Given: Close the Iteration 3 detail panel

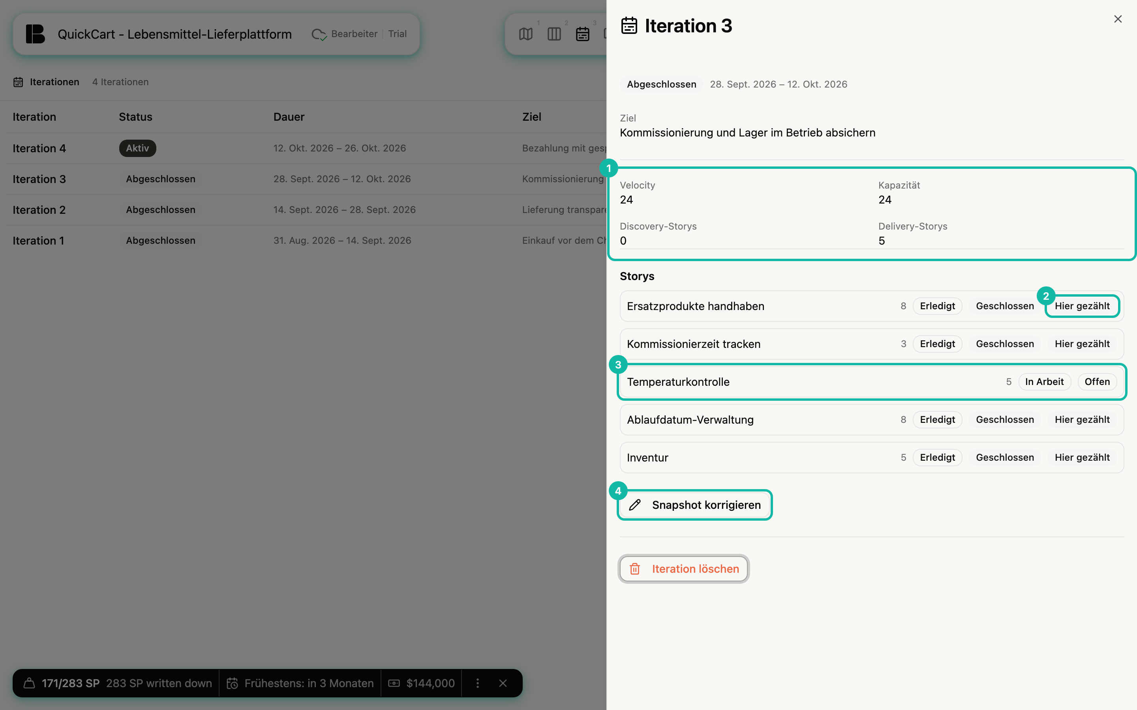Looking at the screenshot, I should 1118,19.
